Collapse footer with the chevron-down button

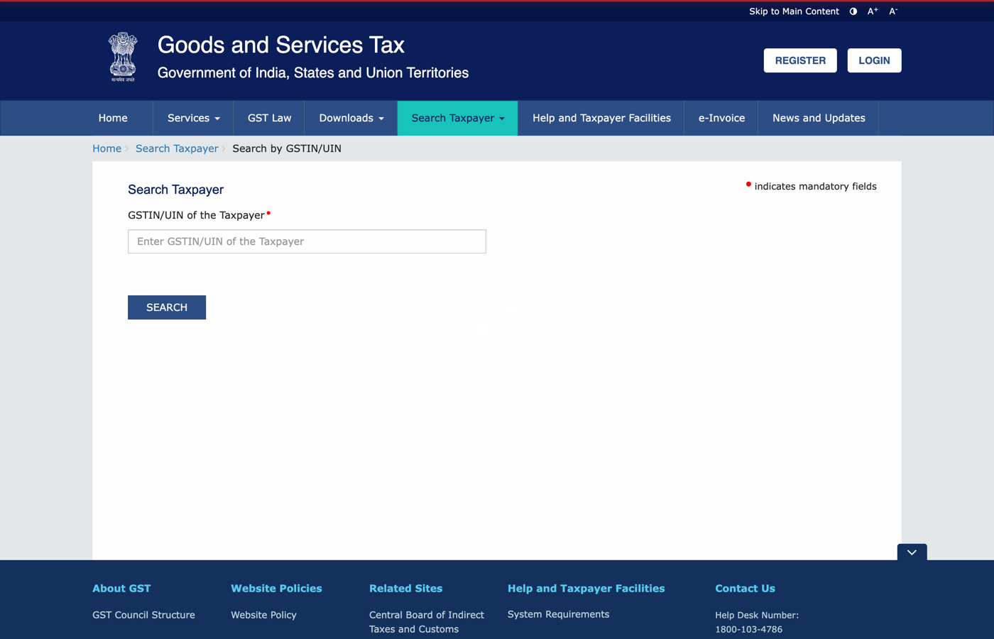[x=912, y=552]
